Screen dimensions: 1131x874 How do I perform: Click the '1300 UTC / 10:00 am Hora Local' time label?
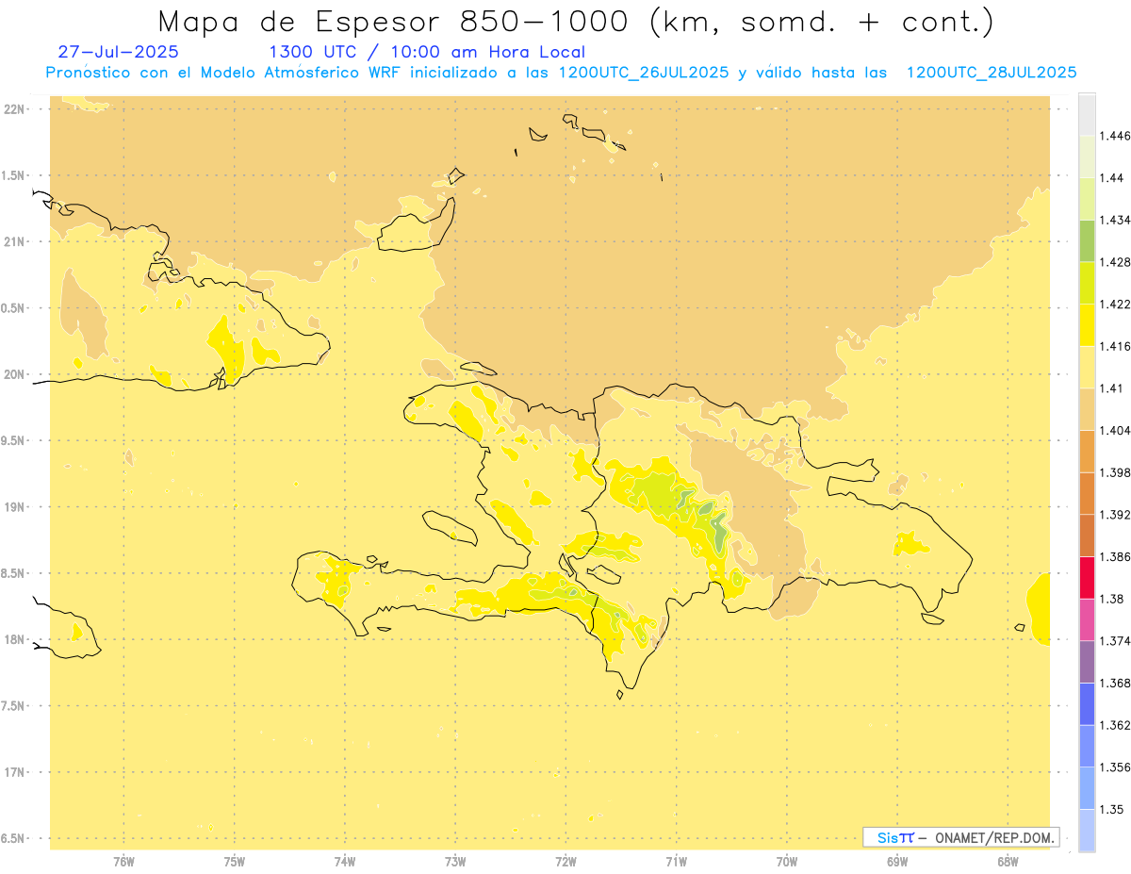coord(427,52)
